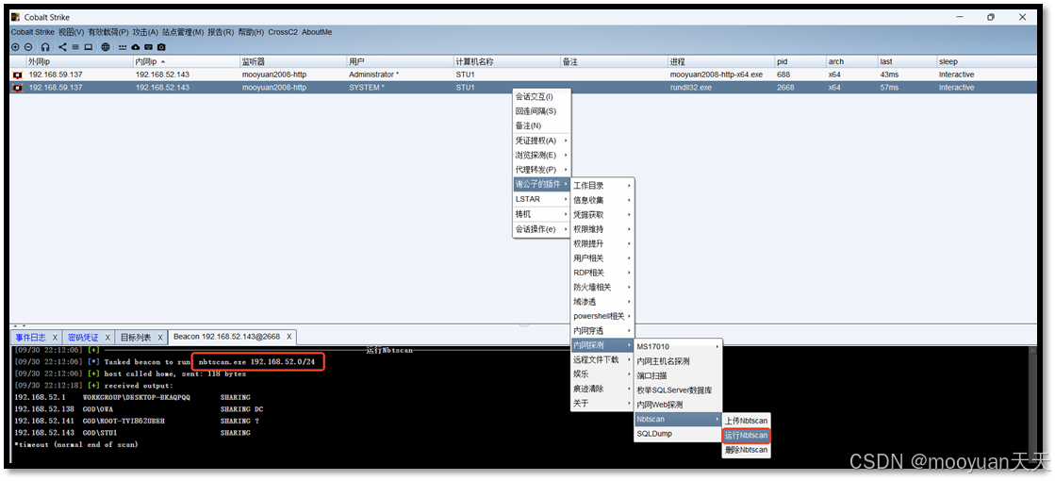Open the 攻击(A) menu
The height and width of the screenshot is (481, 1055).
(x=145, y=32)
